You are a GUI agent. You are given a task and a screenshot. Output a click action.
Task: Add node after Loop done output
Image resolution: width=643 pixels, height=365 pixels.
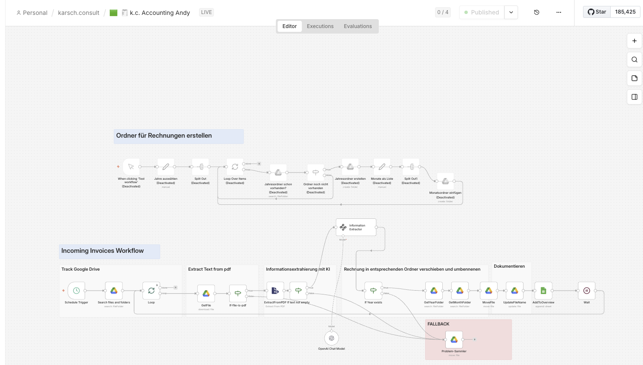(175, 288)
